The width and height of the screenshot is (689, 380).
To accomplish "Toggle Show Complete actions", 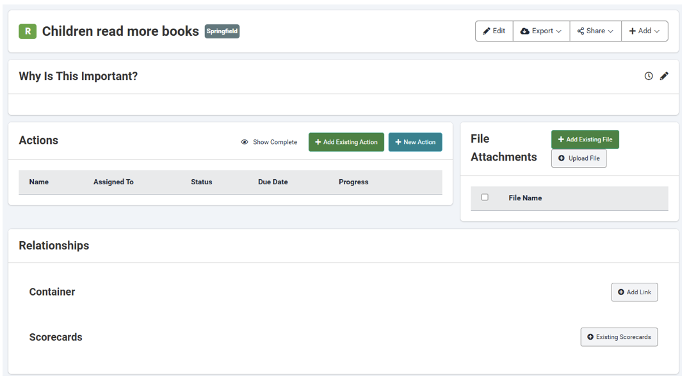I will click(269, 142).
